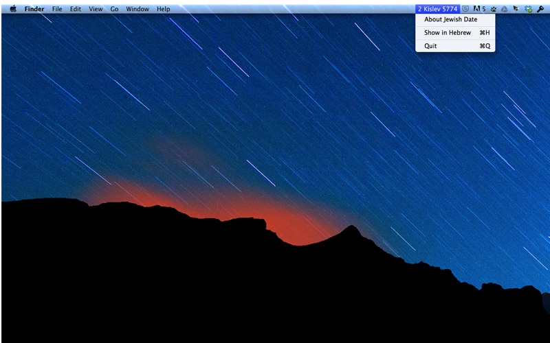Click the flag-shaped menu bar icon
This screenshot has height=343, width=550.
(x=516, y=9)
